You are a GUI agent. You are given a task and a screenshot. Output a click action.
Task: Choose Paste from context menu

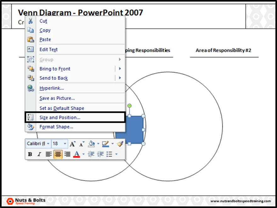click(75, 40)
